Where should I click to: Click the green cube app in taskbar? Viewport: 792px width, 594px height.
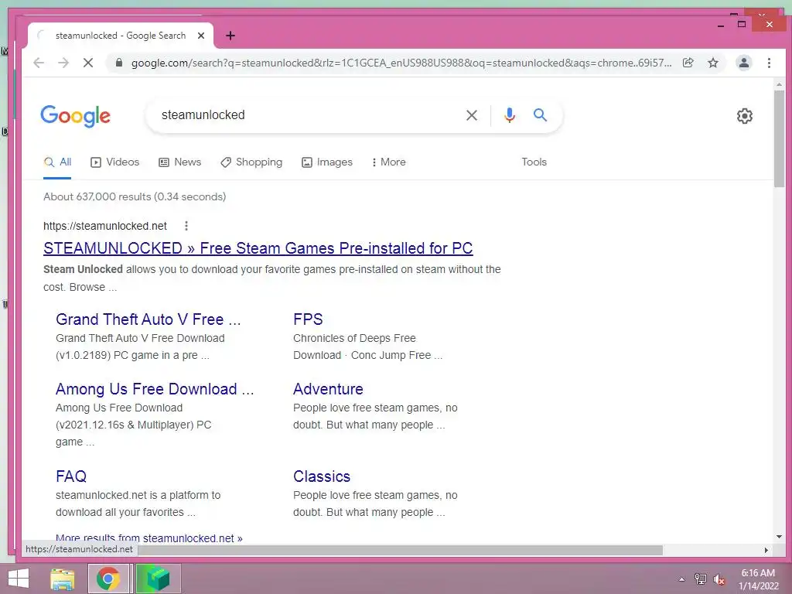[158, 579]
